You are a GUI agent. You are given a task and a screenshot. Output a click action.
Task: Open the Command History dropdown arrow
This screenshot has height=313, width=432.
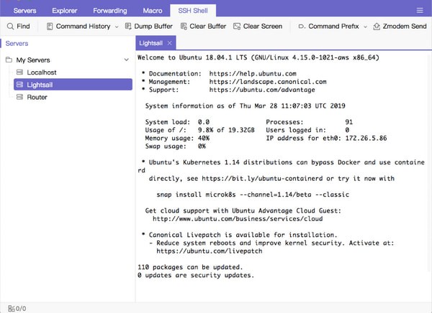[x=117, y=27]
